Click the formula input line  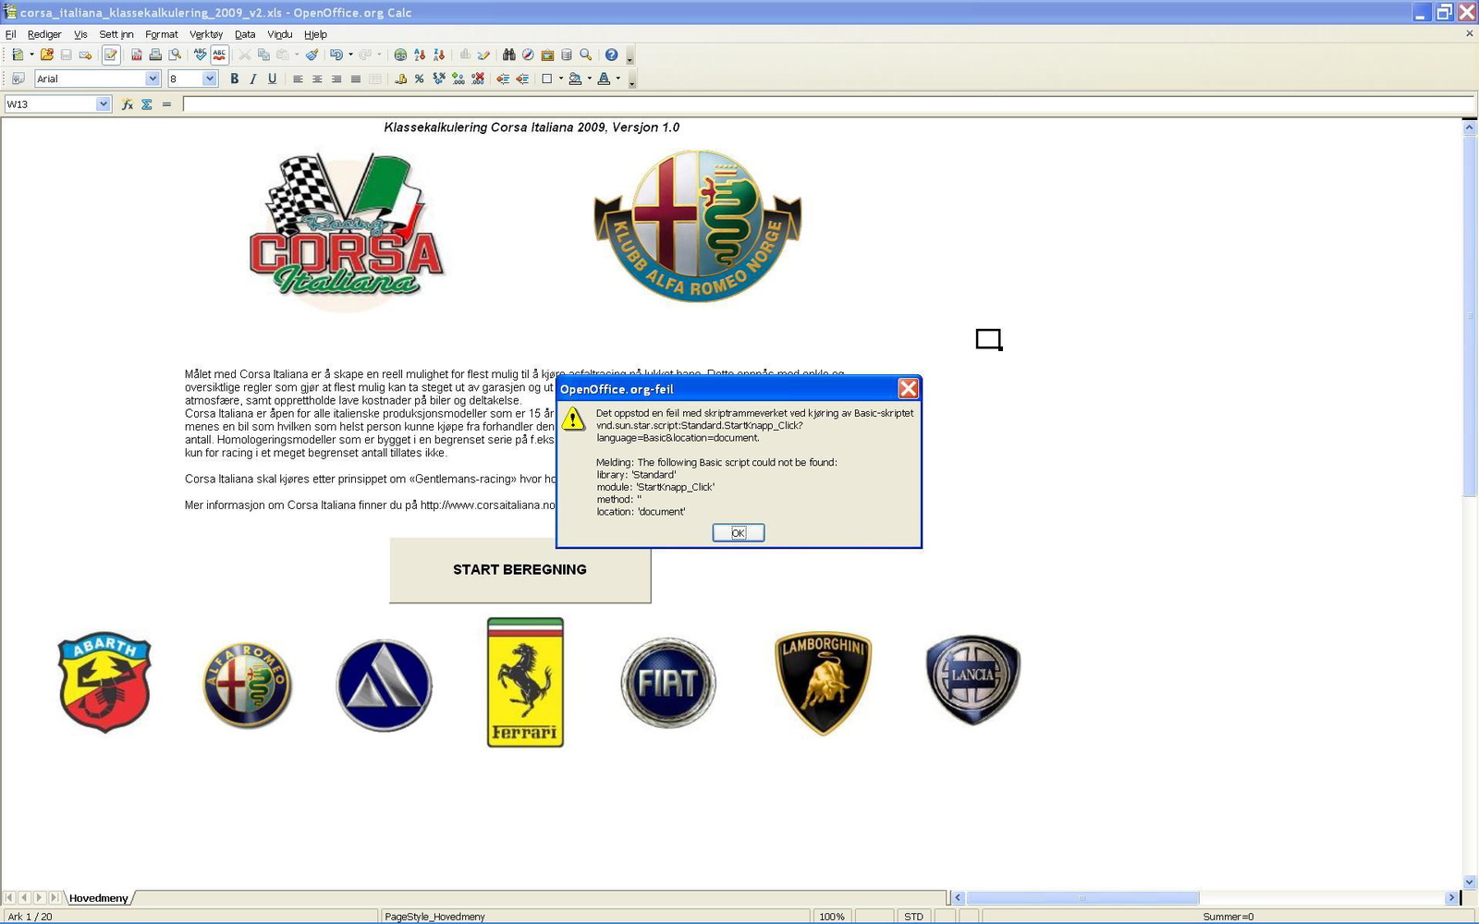click(x=827, y=104)
